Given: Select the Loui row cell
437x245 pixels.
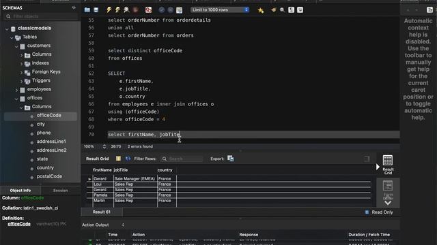Looking at the screenshot, I should pyautogui.click(x=103, y=184).
